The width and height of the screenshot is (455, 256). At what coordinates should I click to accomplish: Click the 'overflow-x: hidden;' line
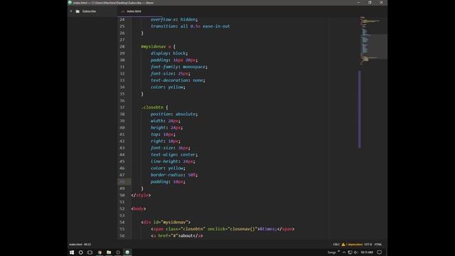174,19
